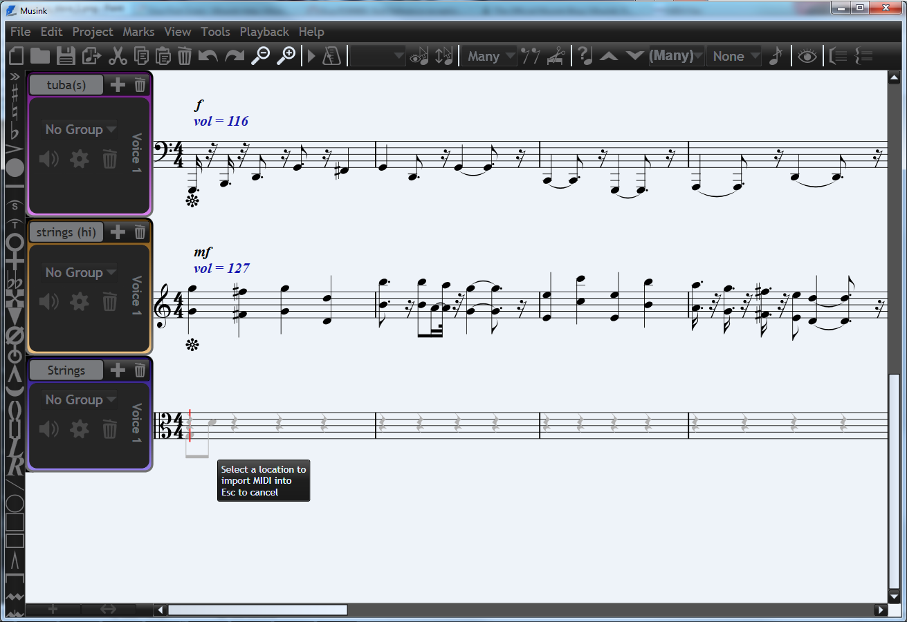Open the No Group dropdown for tuba(s)
907x622 pixels.
click(x=80, y=129)
